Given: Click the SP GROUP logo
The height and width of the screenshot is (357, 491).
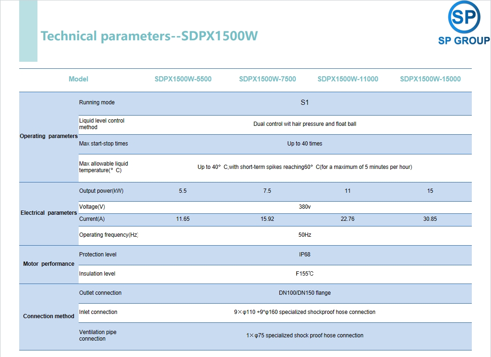Looking at the screenshot, I should click(x=464, y=23).
